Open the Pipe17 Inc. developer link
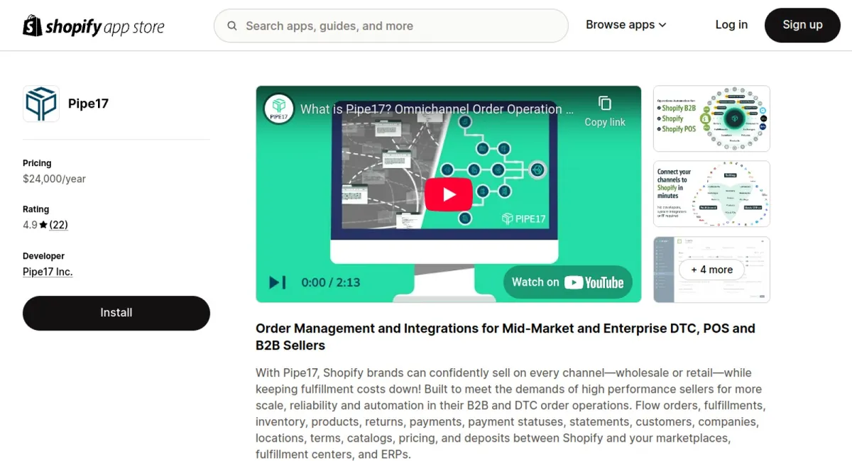 click(48, 272)
